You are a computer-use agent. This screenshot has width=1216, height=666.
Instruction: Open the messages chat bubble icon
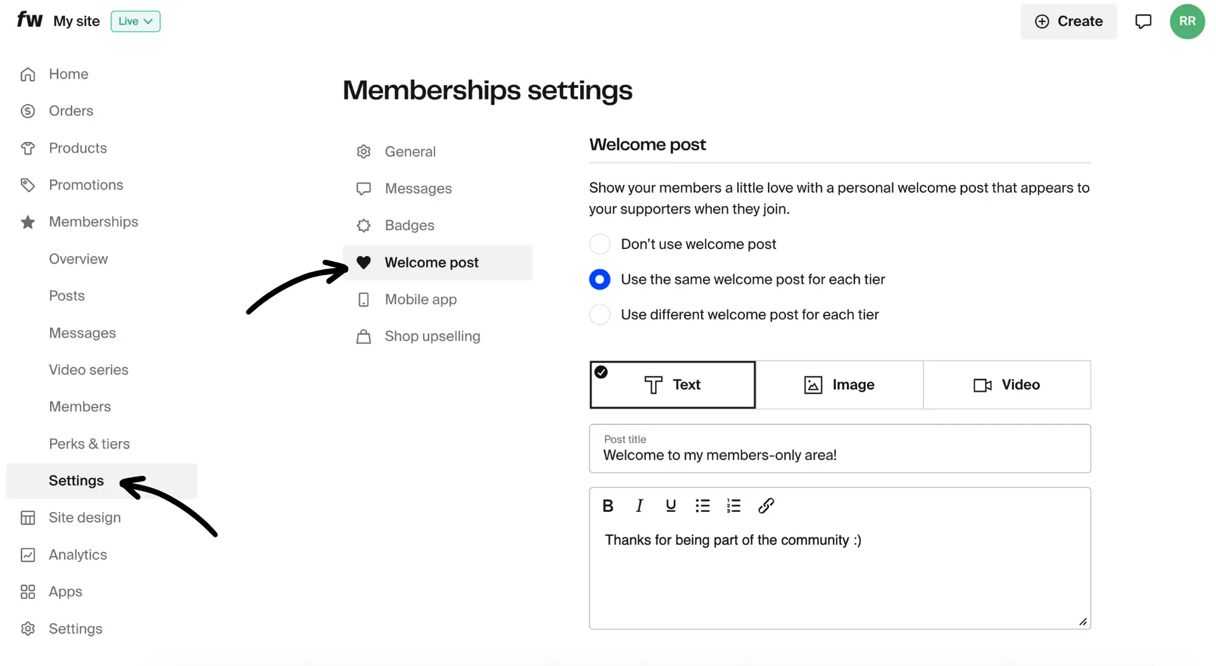1144,21
